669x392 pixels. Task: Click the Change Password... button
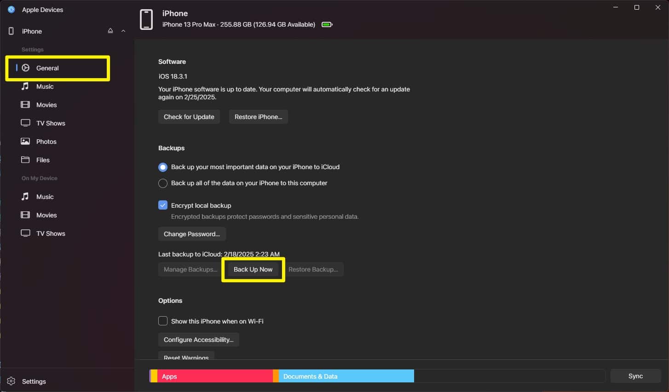[192, 234]
